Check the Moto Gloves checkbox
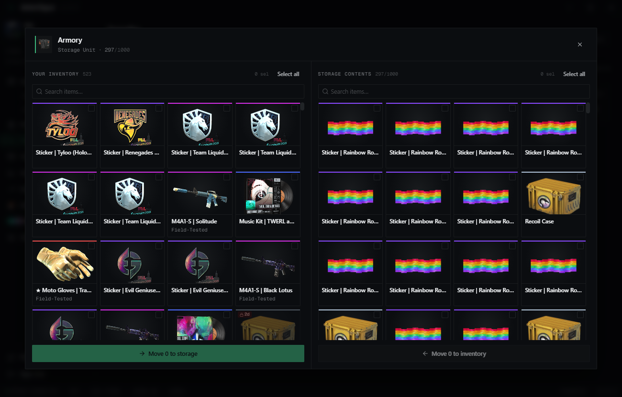622x397 pixels. pyautogui.click(x=91, y=246)
